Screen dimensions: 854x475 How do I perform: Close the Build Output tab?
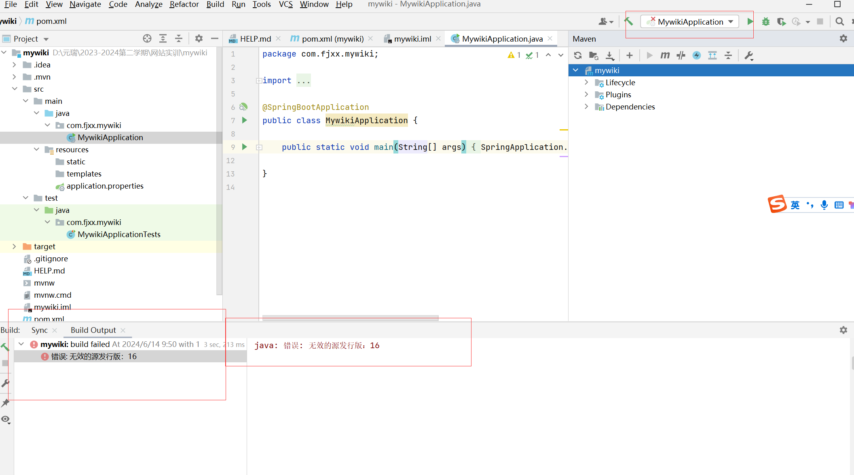point(123,330)
